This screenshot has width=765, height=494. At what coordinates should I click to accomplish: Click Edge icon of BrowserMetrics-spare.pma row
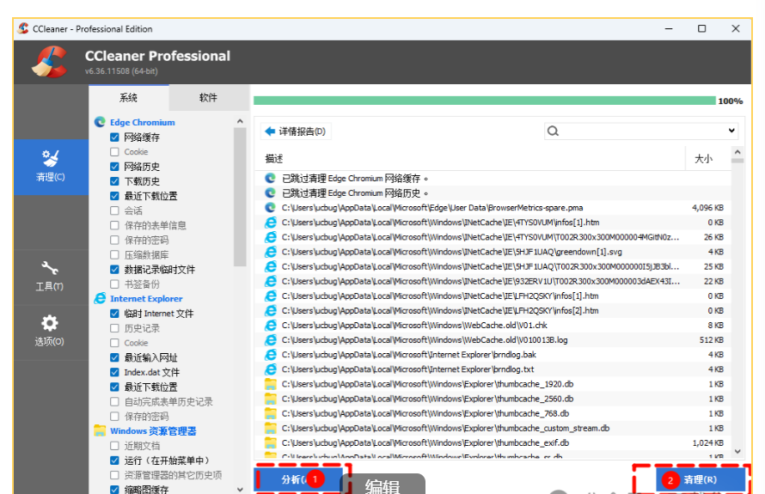[270, 208]
